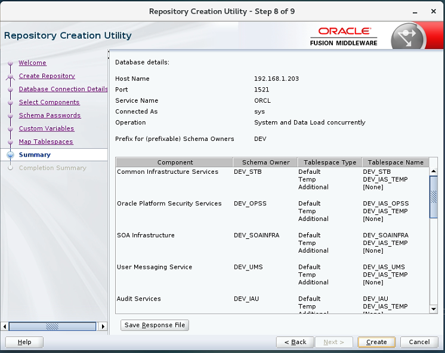Click sidebar horizontal scrollbar right arrow

click(103, 326)
